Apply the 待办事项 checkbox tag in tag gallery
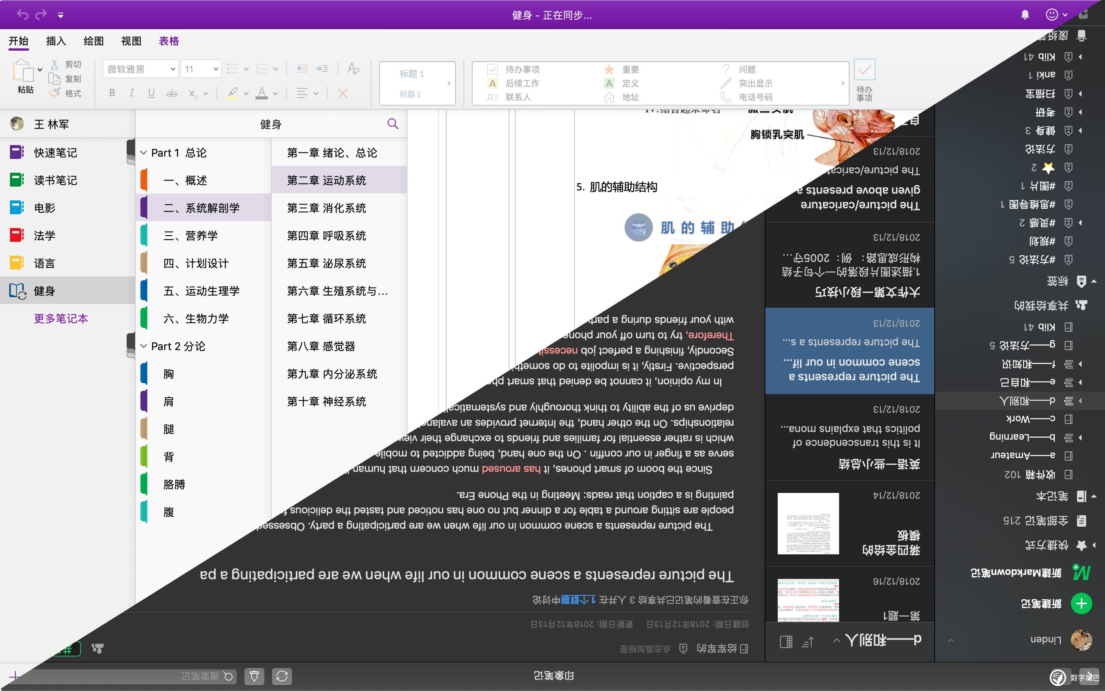Viewport: 1105px width, 691px height. point(493,69)
